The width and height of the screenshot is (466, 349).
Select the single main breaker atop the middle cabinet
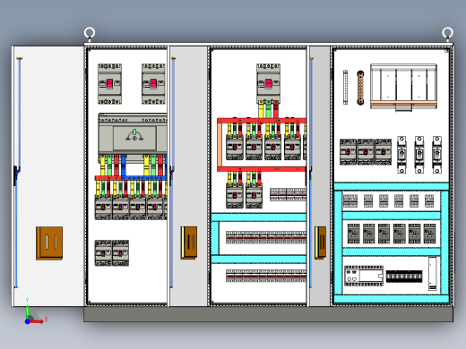268,83
